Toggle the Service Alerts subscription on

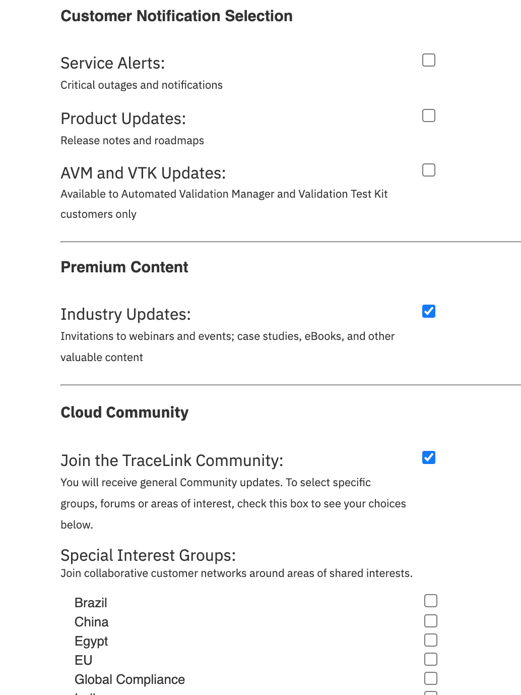pyautogui.click(x=428, y=60)
